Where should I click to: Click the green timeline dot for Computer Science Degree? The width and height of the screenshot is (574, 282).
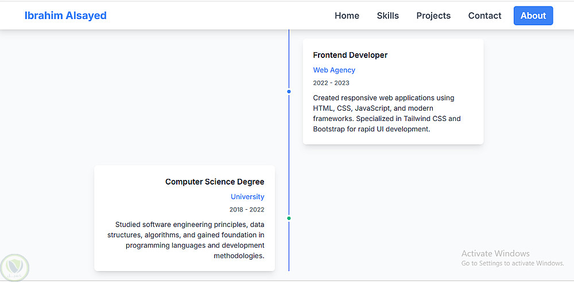click(x=289, y=218)
